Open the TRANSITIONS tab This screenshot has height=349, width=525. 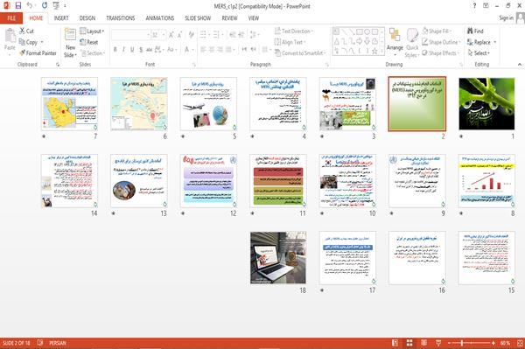coord(121,18)
